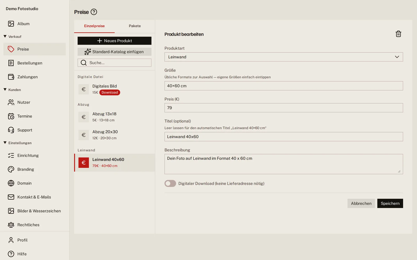Click the Abbrechen button
The height and width of the screenshot is (260, 417).
361,203
